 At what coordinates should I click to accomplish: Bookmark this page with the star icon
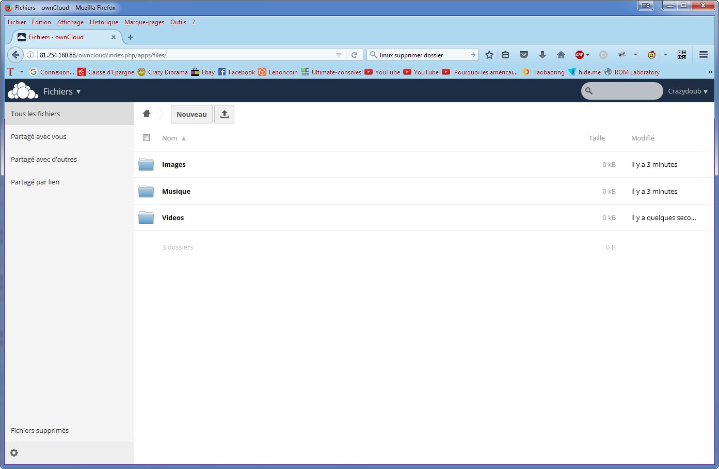(x=489, y=55)
